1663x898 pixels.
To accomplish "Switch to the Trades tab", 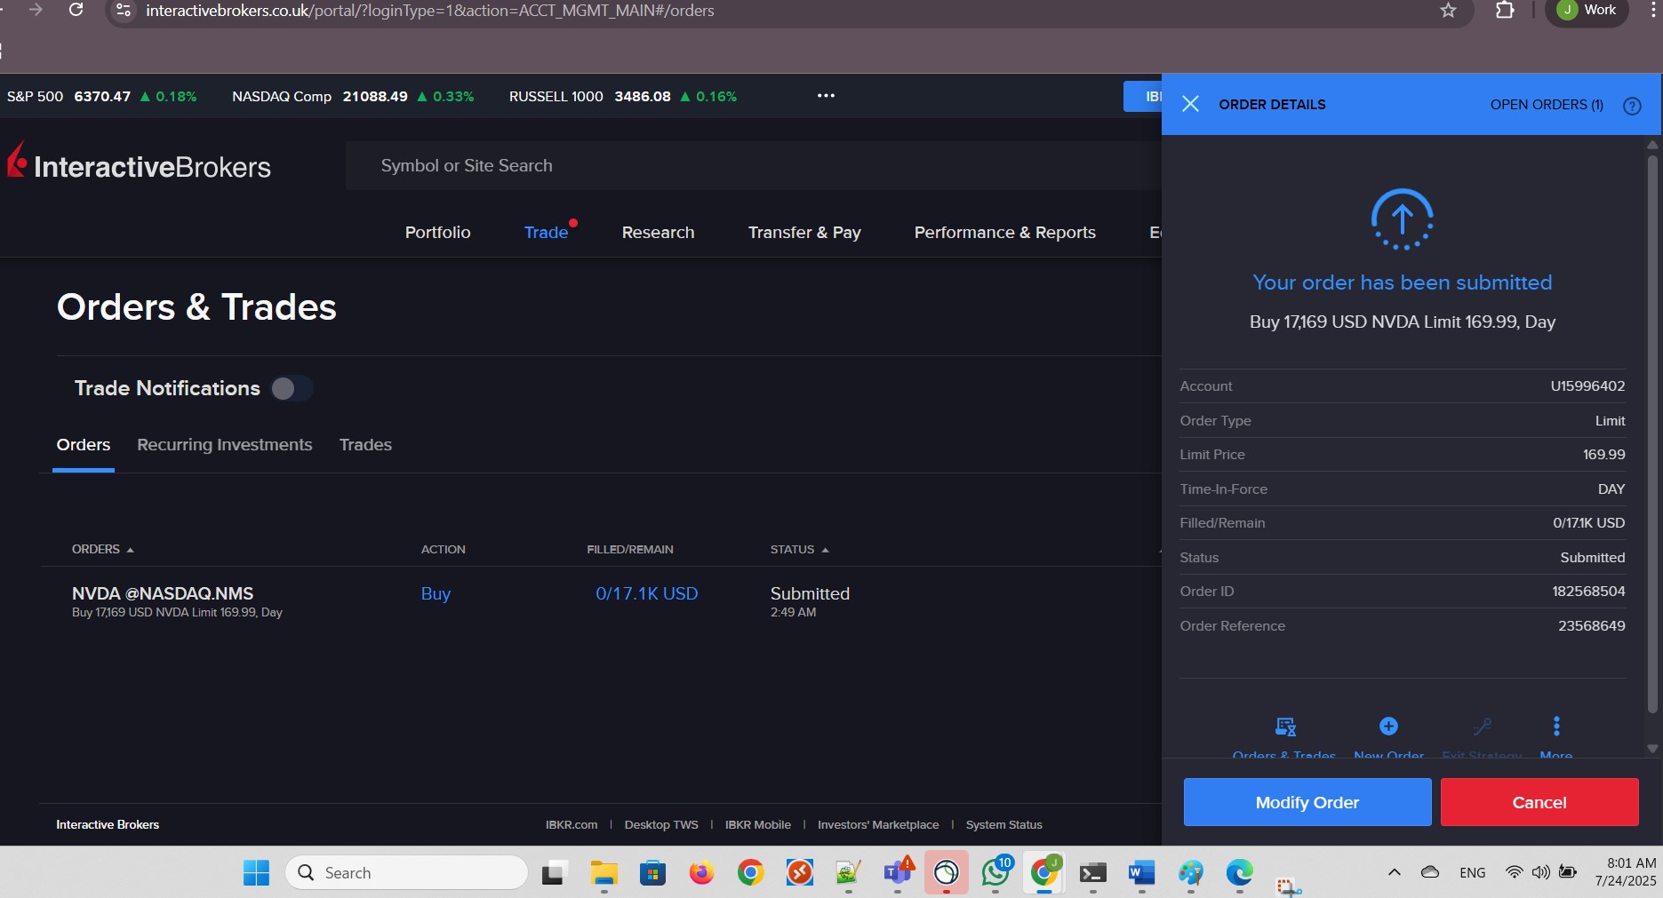I will click(x=365, y=445).
